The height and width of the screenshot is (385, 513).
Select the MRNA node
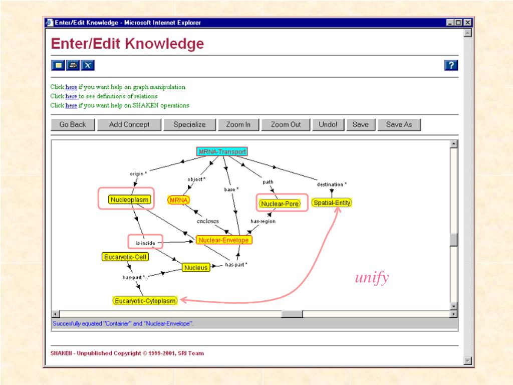click(179, 200)
